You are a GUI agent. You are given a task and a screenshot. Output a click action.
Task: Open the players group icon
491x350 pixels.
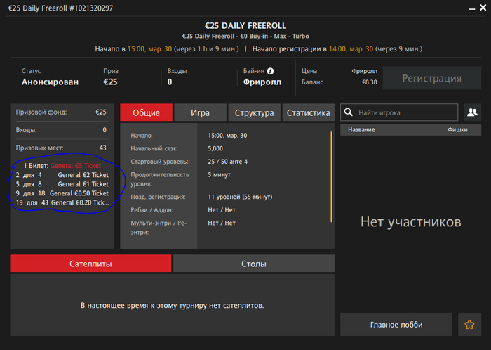click(472, 112)
